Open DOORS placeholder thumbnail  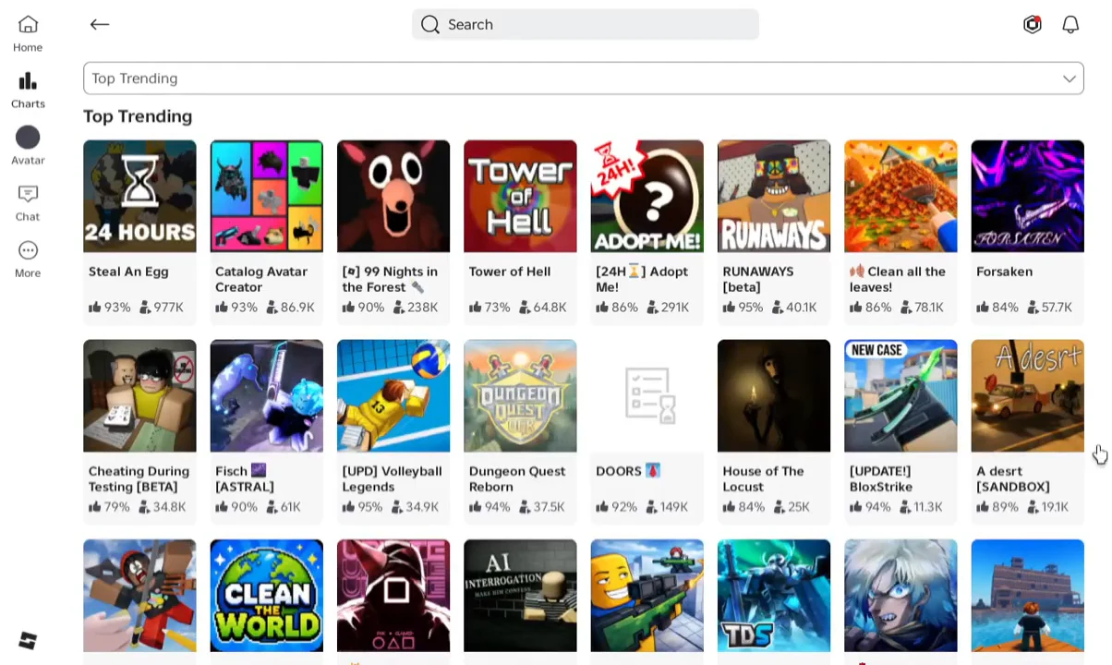coord(647,395)
